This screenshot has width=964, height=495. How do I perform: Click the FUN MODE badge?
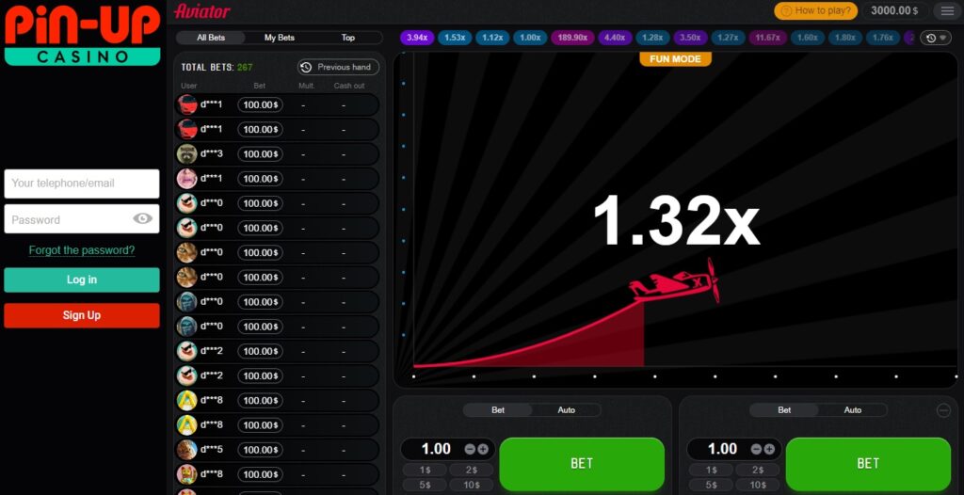[x=675, y=59]
